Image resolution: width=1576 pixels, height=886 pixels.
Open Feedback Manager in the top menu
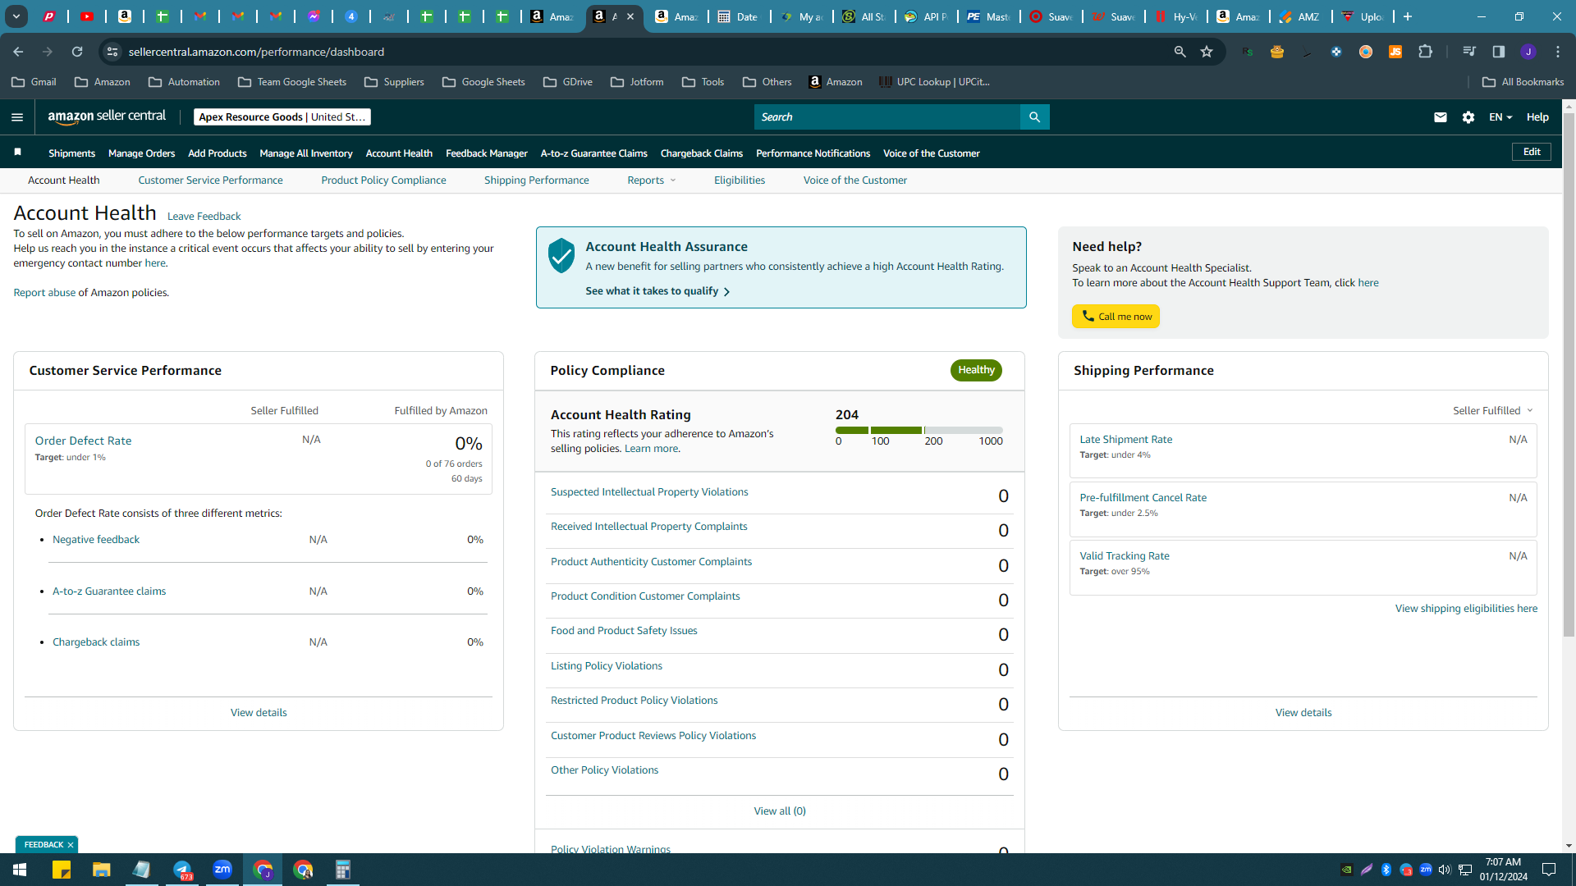486,153
